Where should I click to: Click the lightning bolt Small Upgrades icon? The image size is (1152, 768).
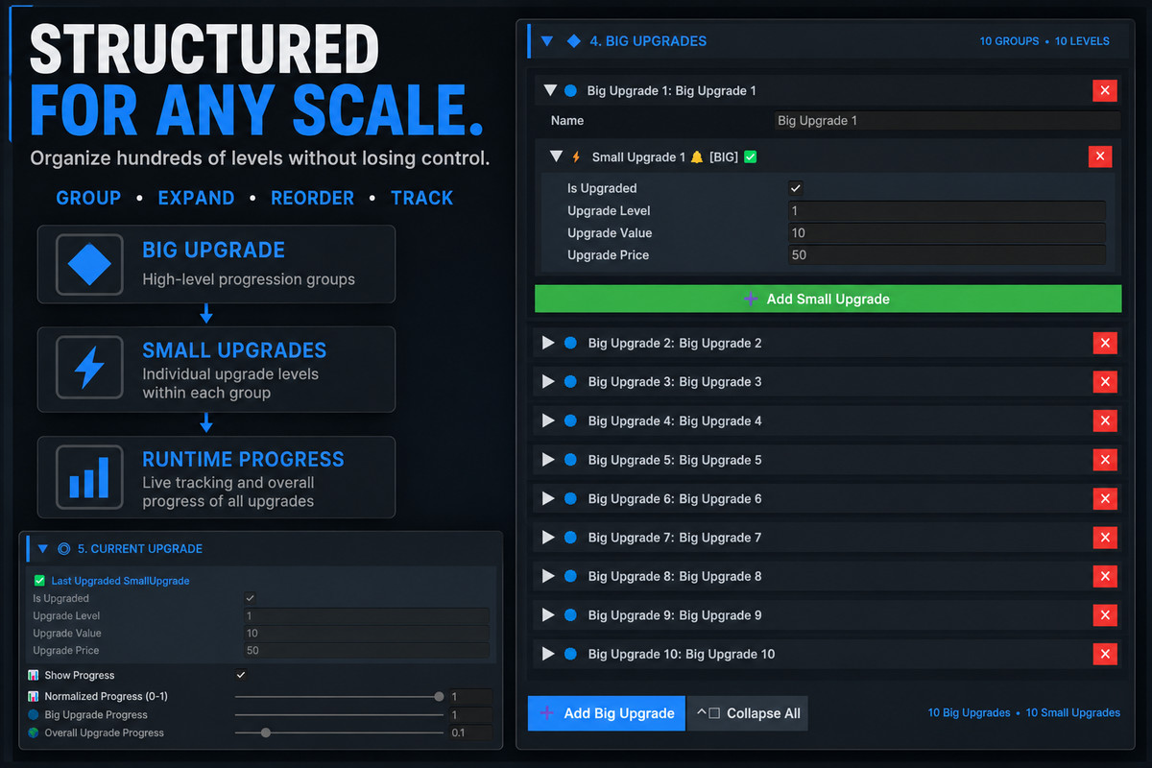89,369
